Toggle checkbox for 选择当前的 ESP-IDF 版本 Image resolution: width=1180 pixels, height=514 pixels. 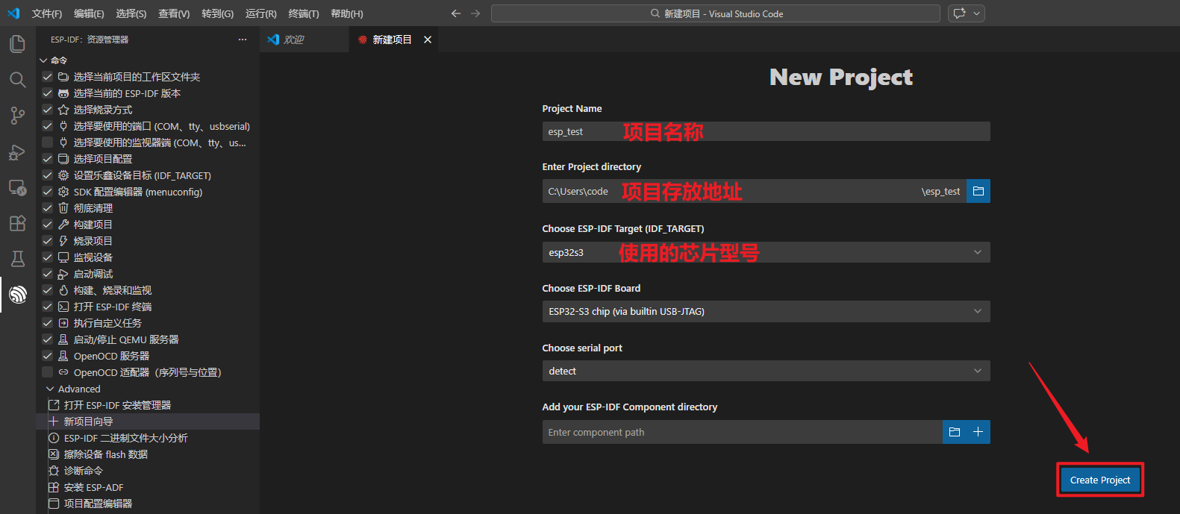click(47, 93)
